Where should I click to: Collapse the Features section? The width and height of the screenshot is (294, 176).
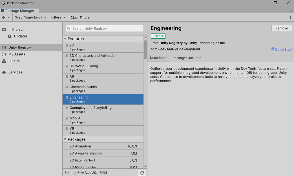click(x=65, y=39)
